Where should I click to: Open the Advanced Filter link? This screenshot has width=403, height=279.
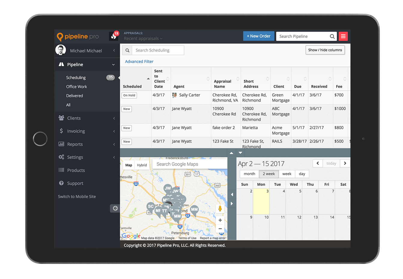click(139, 61)
